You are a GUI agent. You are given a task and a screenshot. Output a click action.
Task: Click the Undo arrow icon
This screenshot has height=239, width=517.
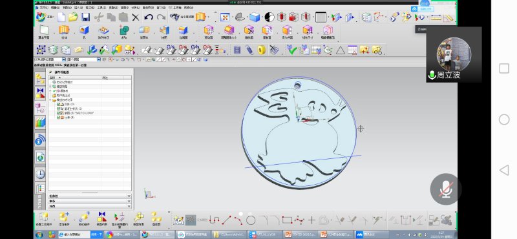pos(149,17)
